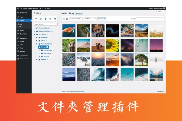Expand the Dynamic Folders tree node
This screenshot has height=121, width=182.
pyautogui.click(x=34, y=28)
